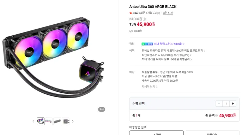The height and width of the screenshot is (135, 242).
Task: Select the 방문수령 pickup option
Action: pos(212,133)
